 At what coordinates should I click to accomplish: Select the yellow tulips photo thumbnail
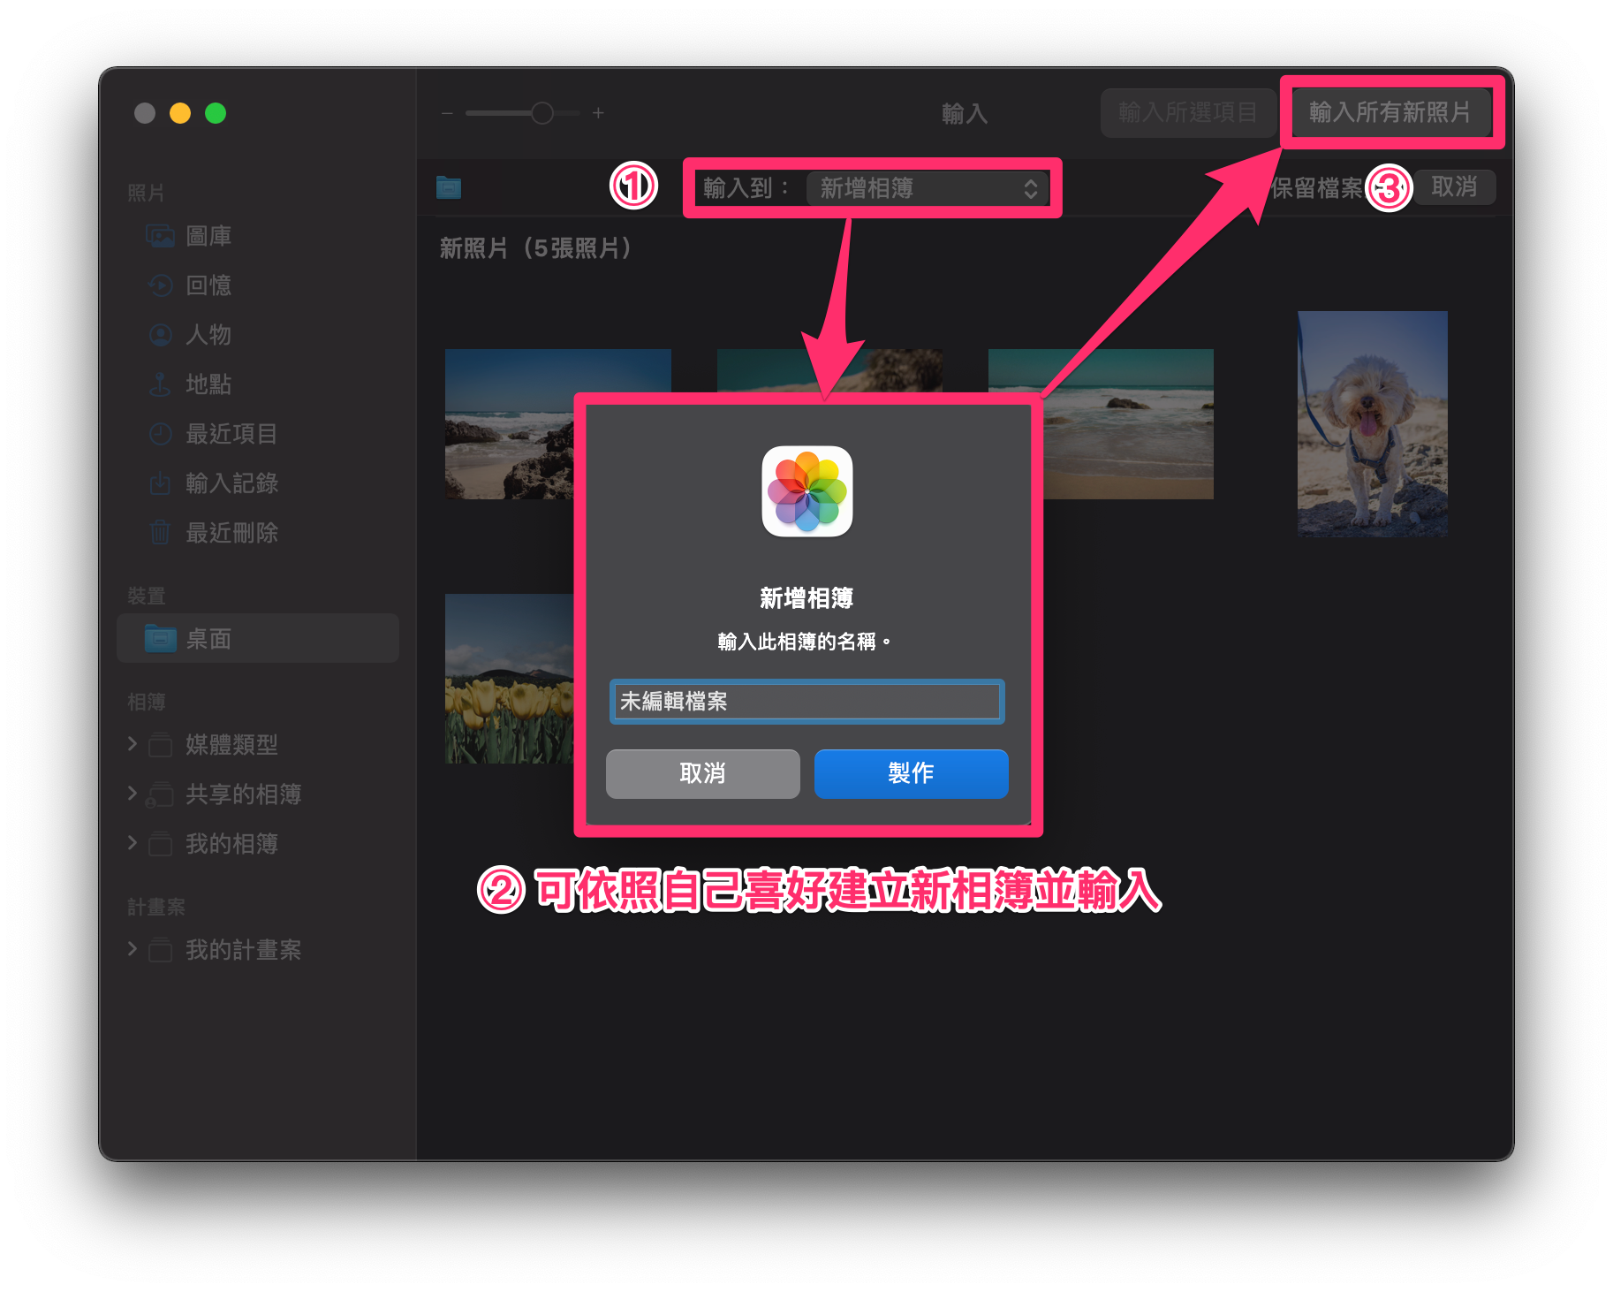(x=510, y=679)
